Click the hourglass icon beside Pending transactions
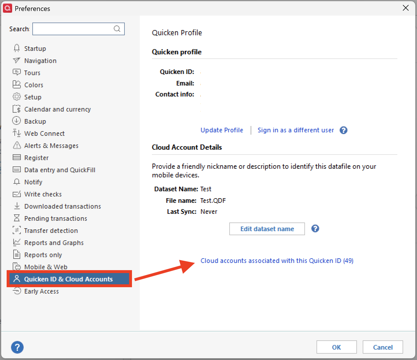The image size is (417, 360). (x=17, y=218)
